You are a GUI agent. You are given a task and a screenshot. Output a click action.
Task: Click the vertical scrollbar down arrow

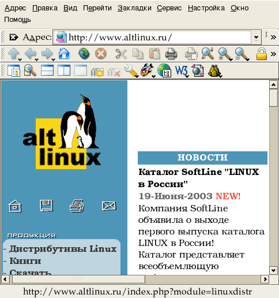click(x=273, y=270)
